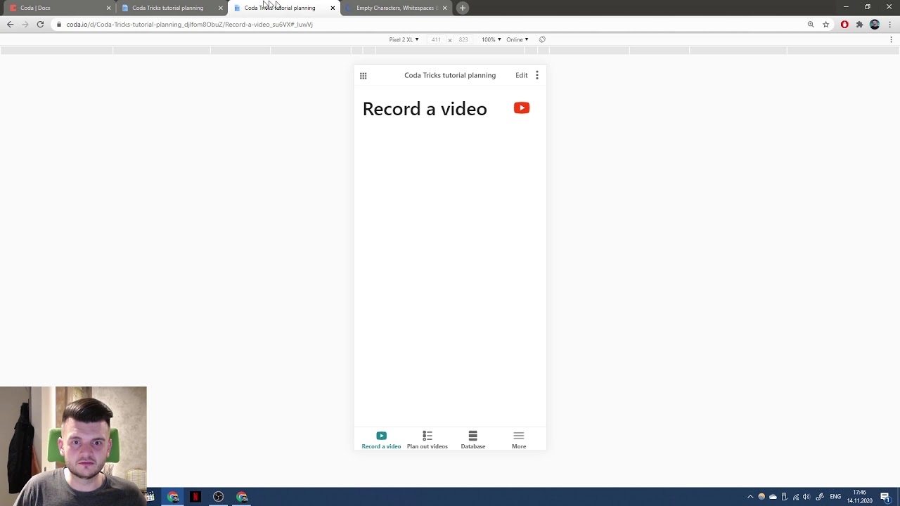900x506 pixels.
Task: Show hidden system tray icons
Action: pyautogui.click(x=750, y=497)
